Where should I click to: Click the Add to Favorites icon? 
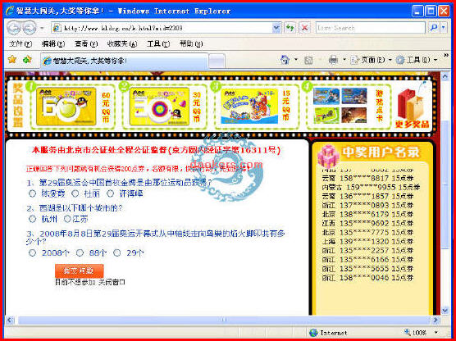(x=27, y=60)
